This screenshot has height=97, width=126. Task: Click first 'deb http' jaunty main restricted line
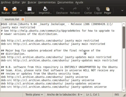point(50,41)
